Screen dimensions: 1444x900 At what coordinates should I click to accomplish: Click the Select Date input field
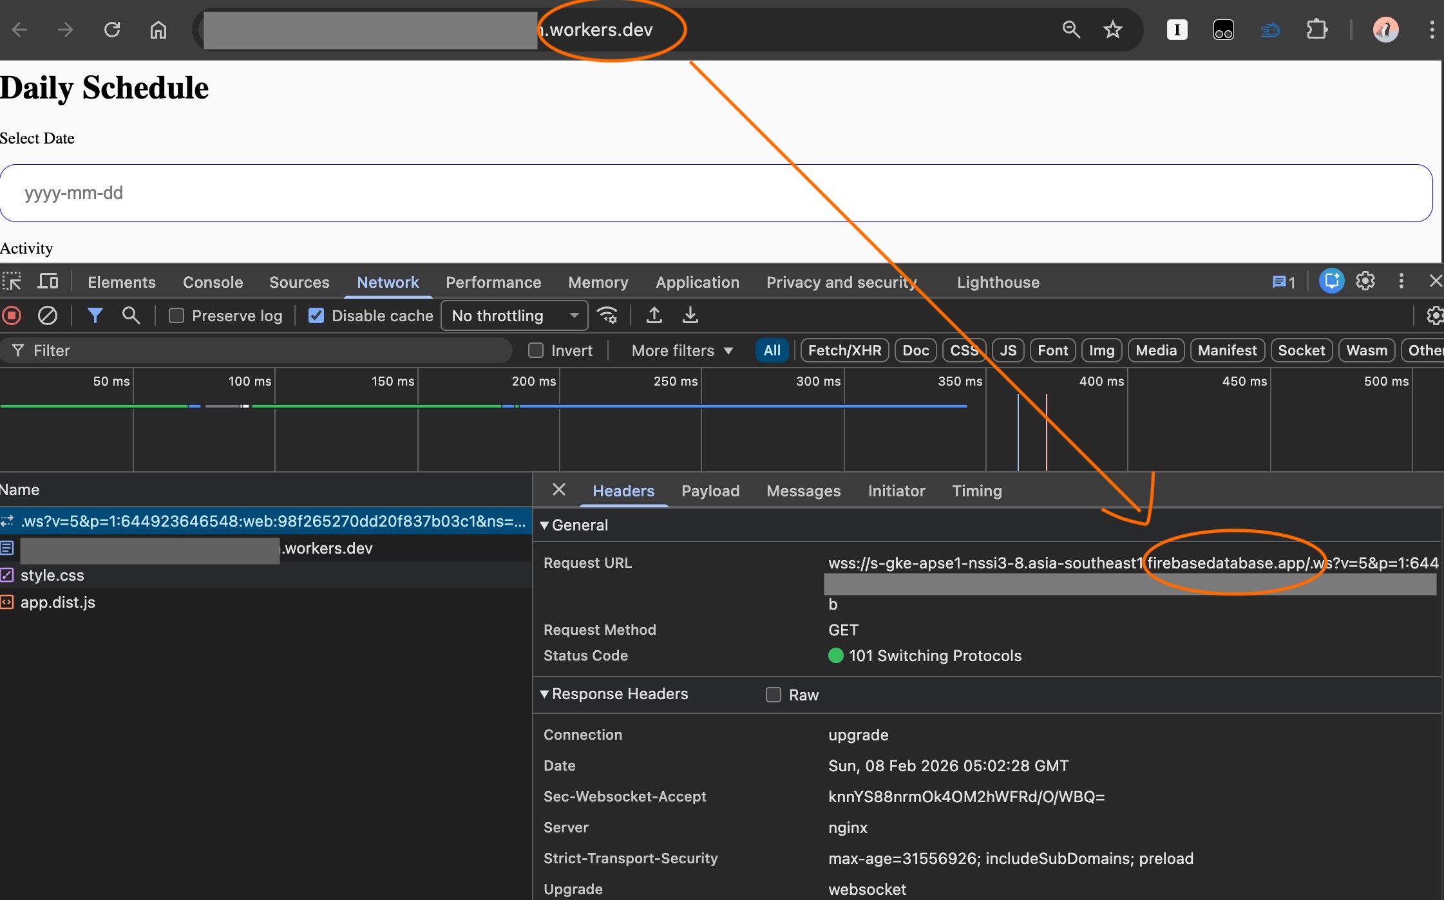[715, 193]
